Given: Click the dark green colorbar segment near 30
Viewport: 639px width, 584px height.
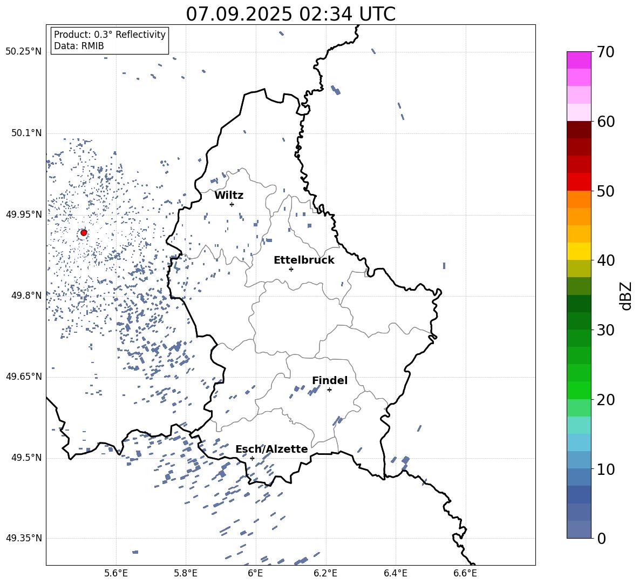Looking at the screenshot, I should pyautogui.click(x=579, y=321).
